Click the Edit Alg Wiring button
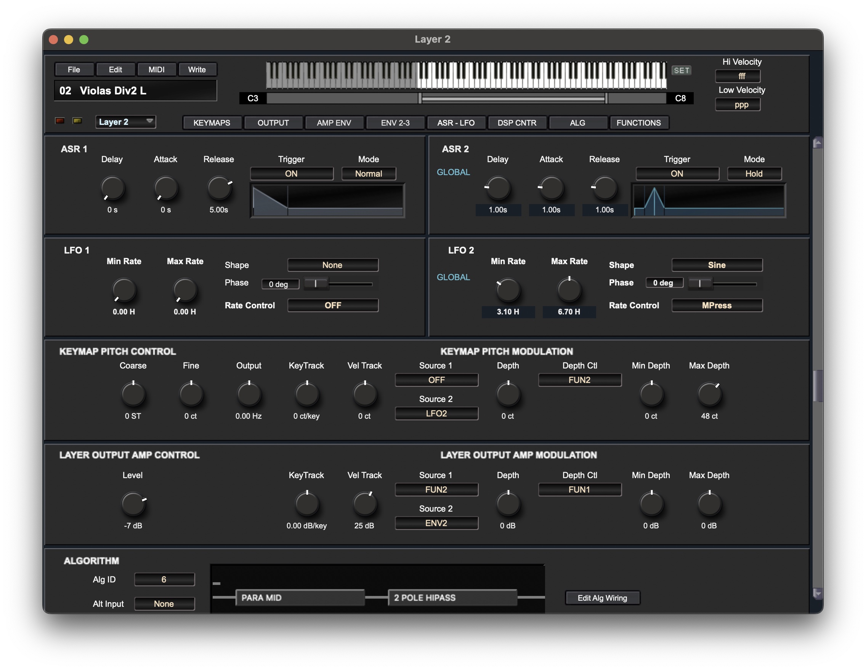The height and width of the screenshot is (670, 866). pyautogui.click(x=602, y=598)
